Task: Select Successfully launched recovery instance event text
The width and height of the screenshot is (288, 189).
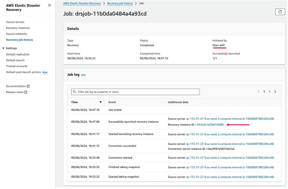Action: click(133, 122)
